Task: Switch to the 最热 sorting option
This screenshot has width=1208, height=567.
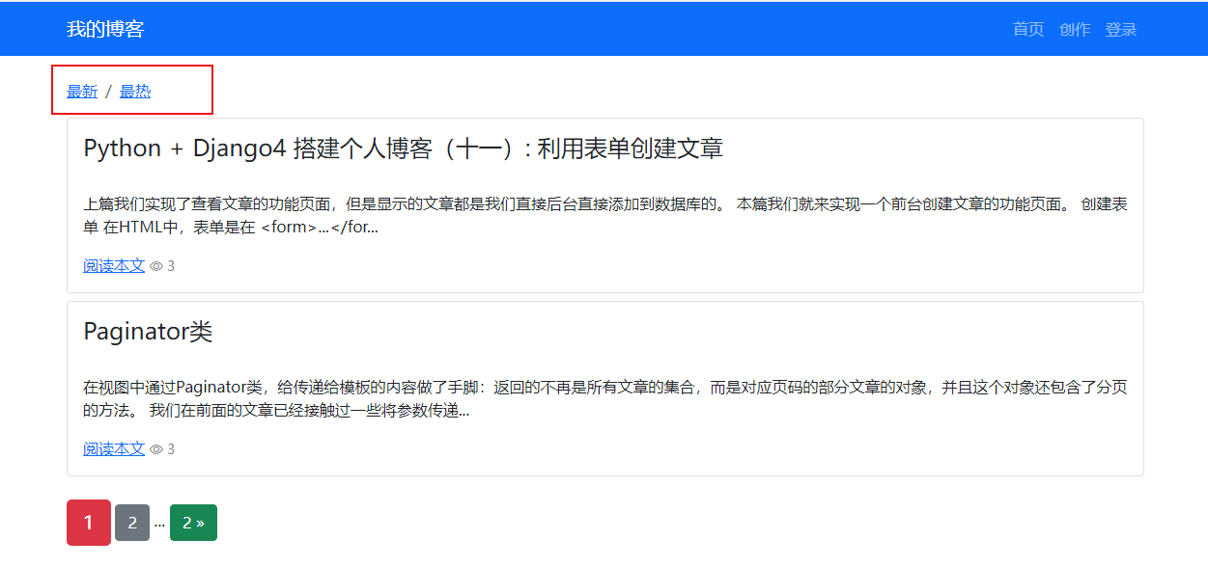Action: tap(134, 91)
